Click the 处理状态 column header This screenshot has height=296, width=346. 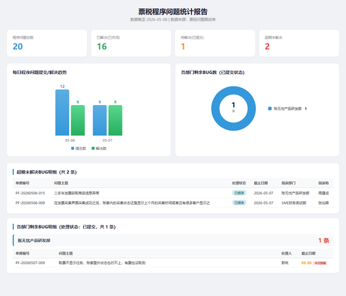239,183
